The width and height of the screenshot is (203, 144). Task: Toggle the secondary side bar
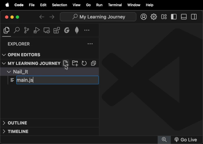pyautogui.click(x=194, y=17)
